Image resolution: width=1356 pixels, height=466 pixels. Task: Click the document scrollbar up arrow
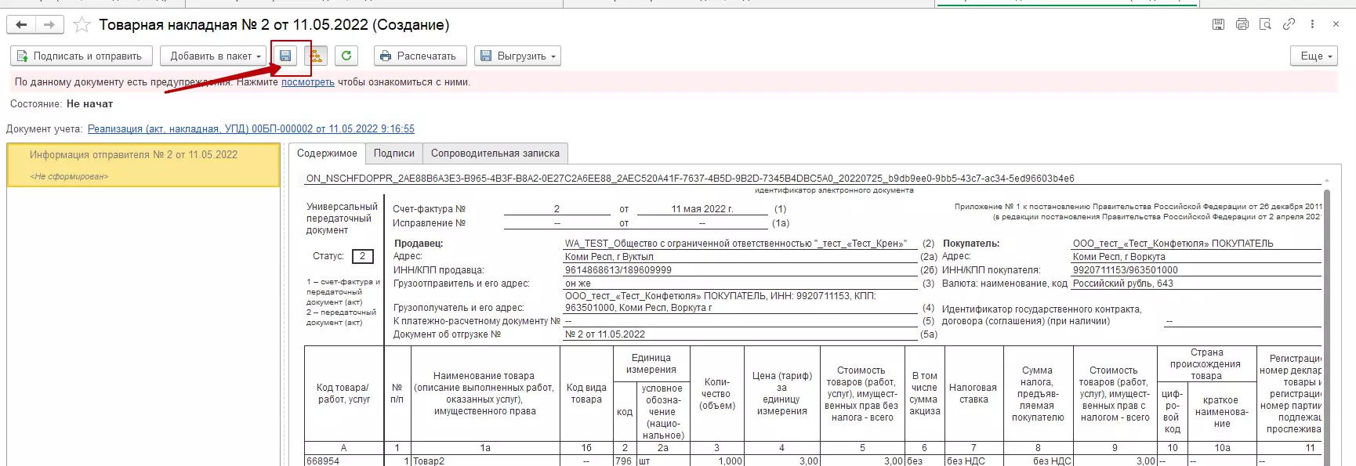point(1327,181)
